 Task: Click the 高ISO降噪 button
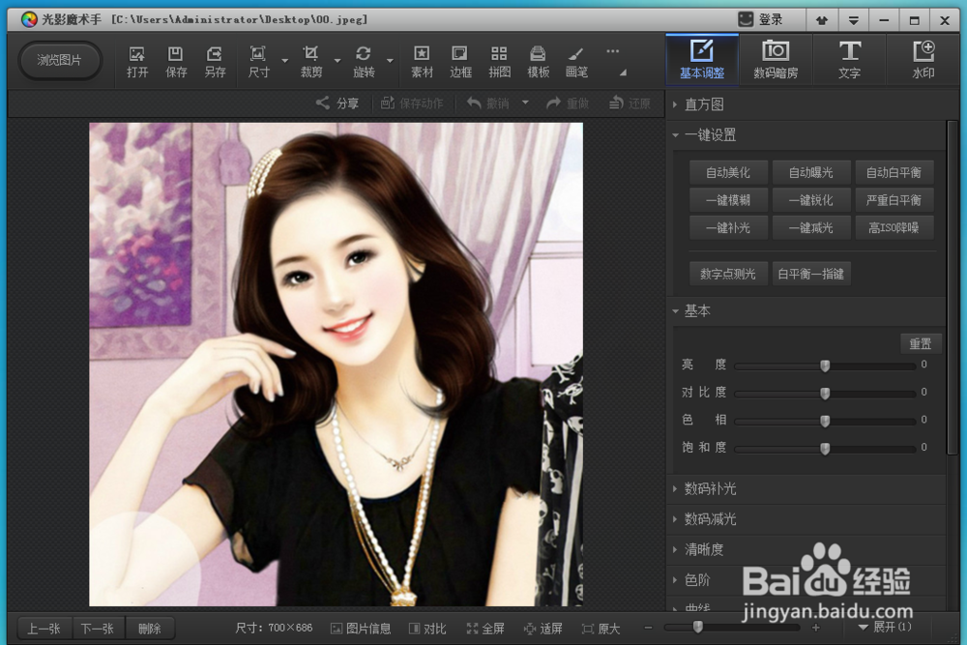[894, 228]
